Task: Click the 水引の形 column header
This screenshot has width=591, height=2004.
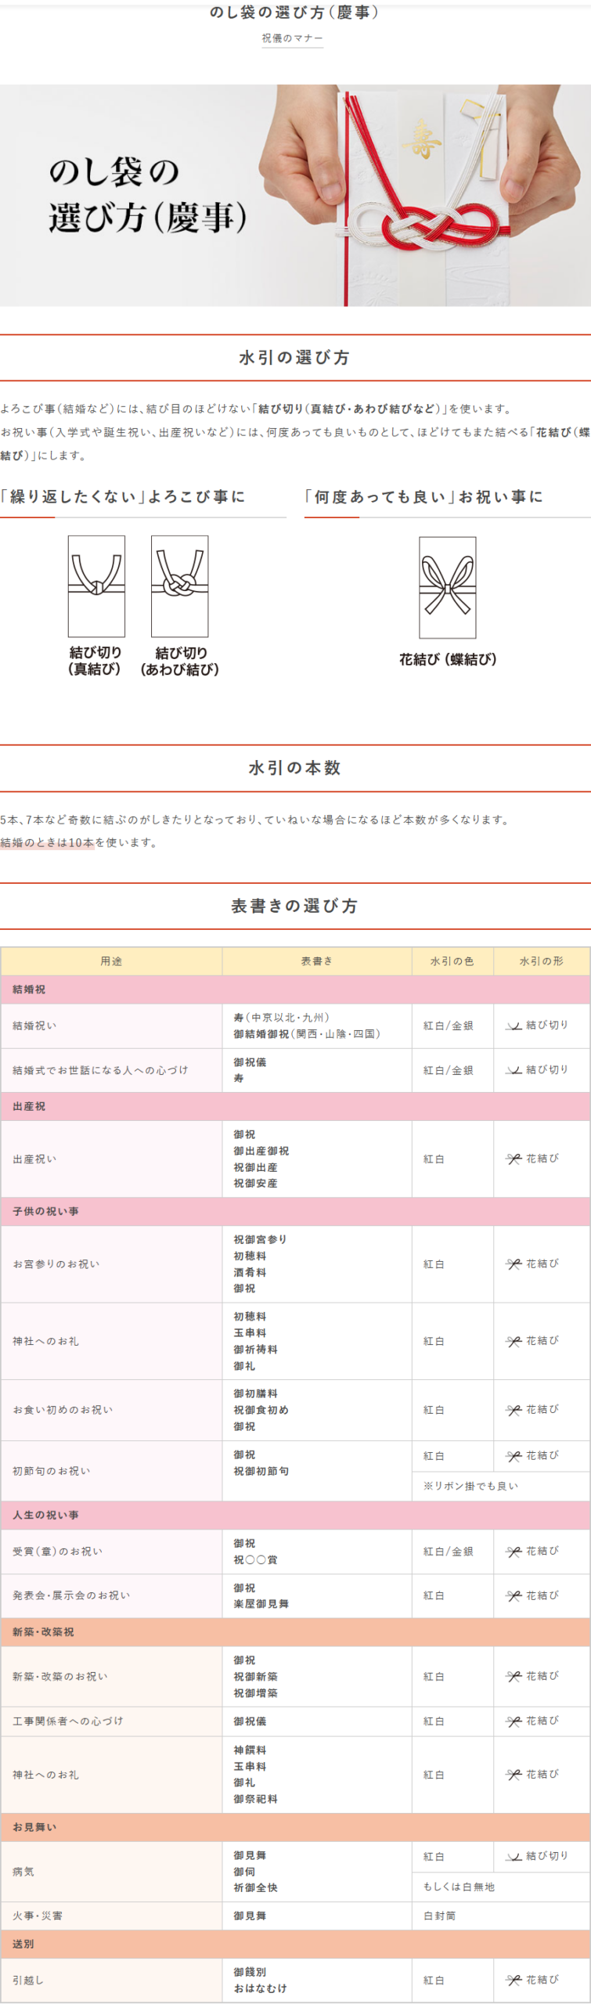Action: [x=542, y=961]
